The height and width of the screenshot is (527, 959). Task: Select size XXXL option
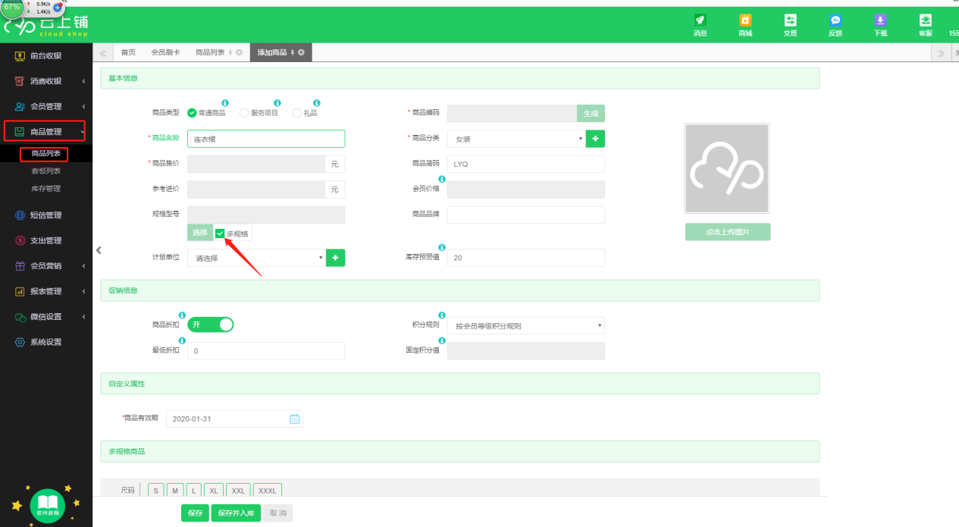(x=268, y=491)
